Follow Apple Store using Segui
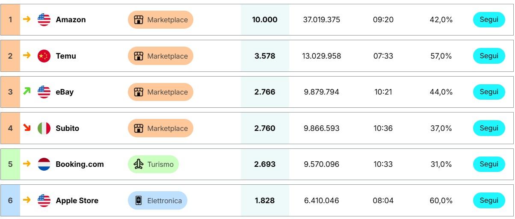The height and width of the screenshot is (219, 515). pyautogui.click(x=489, y=201)
